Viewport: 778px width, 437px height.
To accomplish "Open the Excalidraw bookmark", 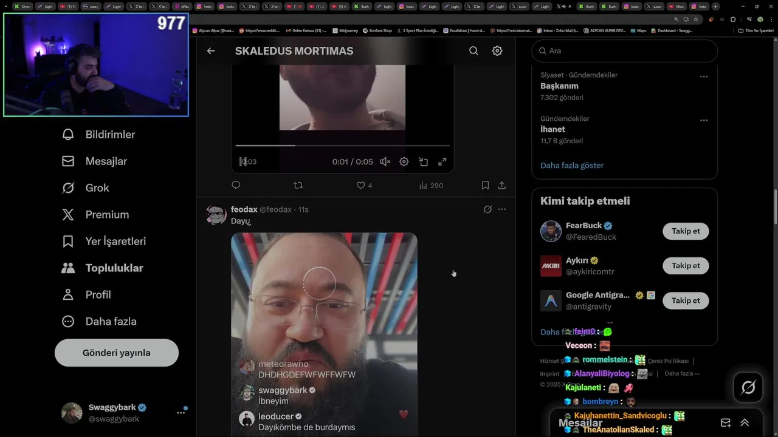I will click(x=464, y=30).
